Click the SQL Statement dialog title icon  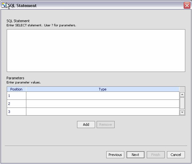[4, 5]
